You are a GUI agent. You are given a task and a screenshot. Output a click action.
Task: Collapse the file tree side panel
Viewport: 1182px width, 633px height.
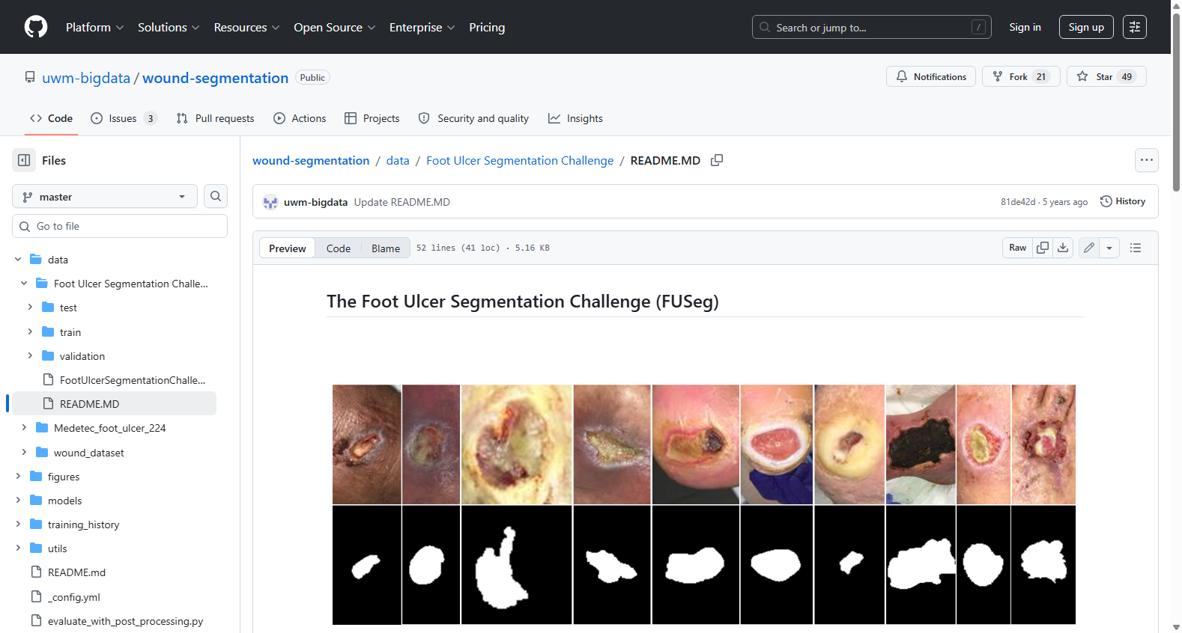tap(24, 160)
